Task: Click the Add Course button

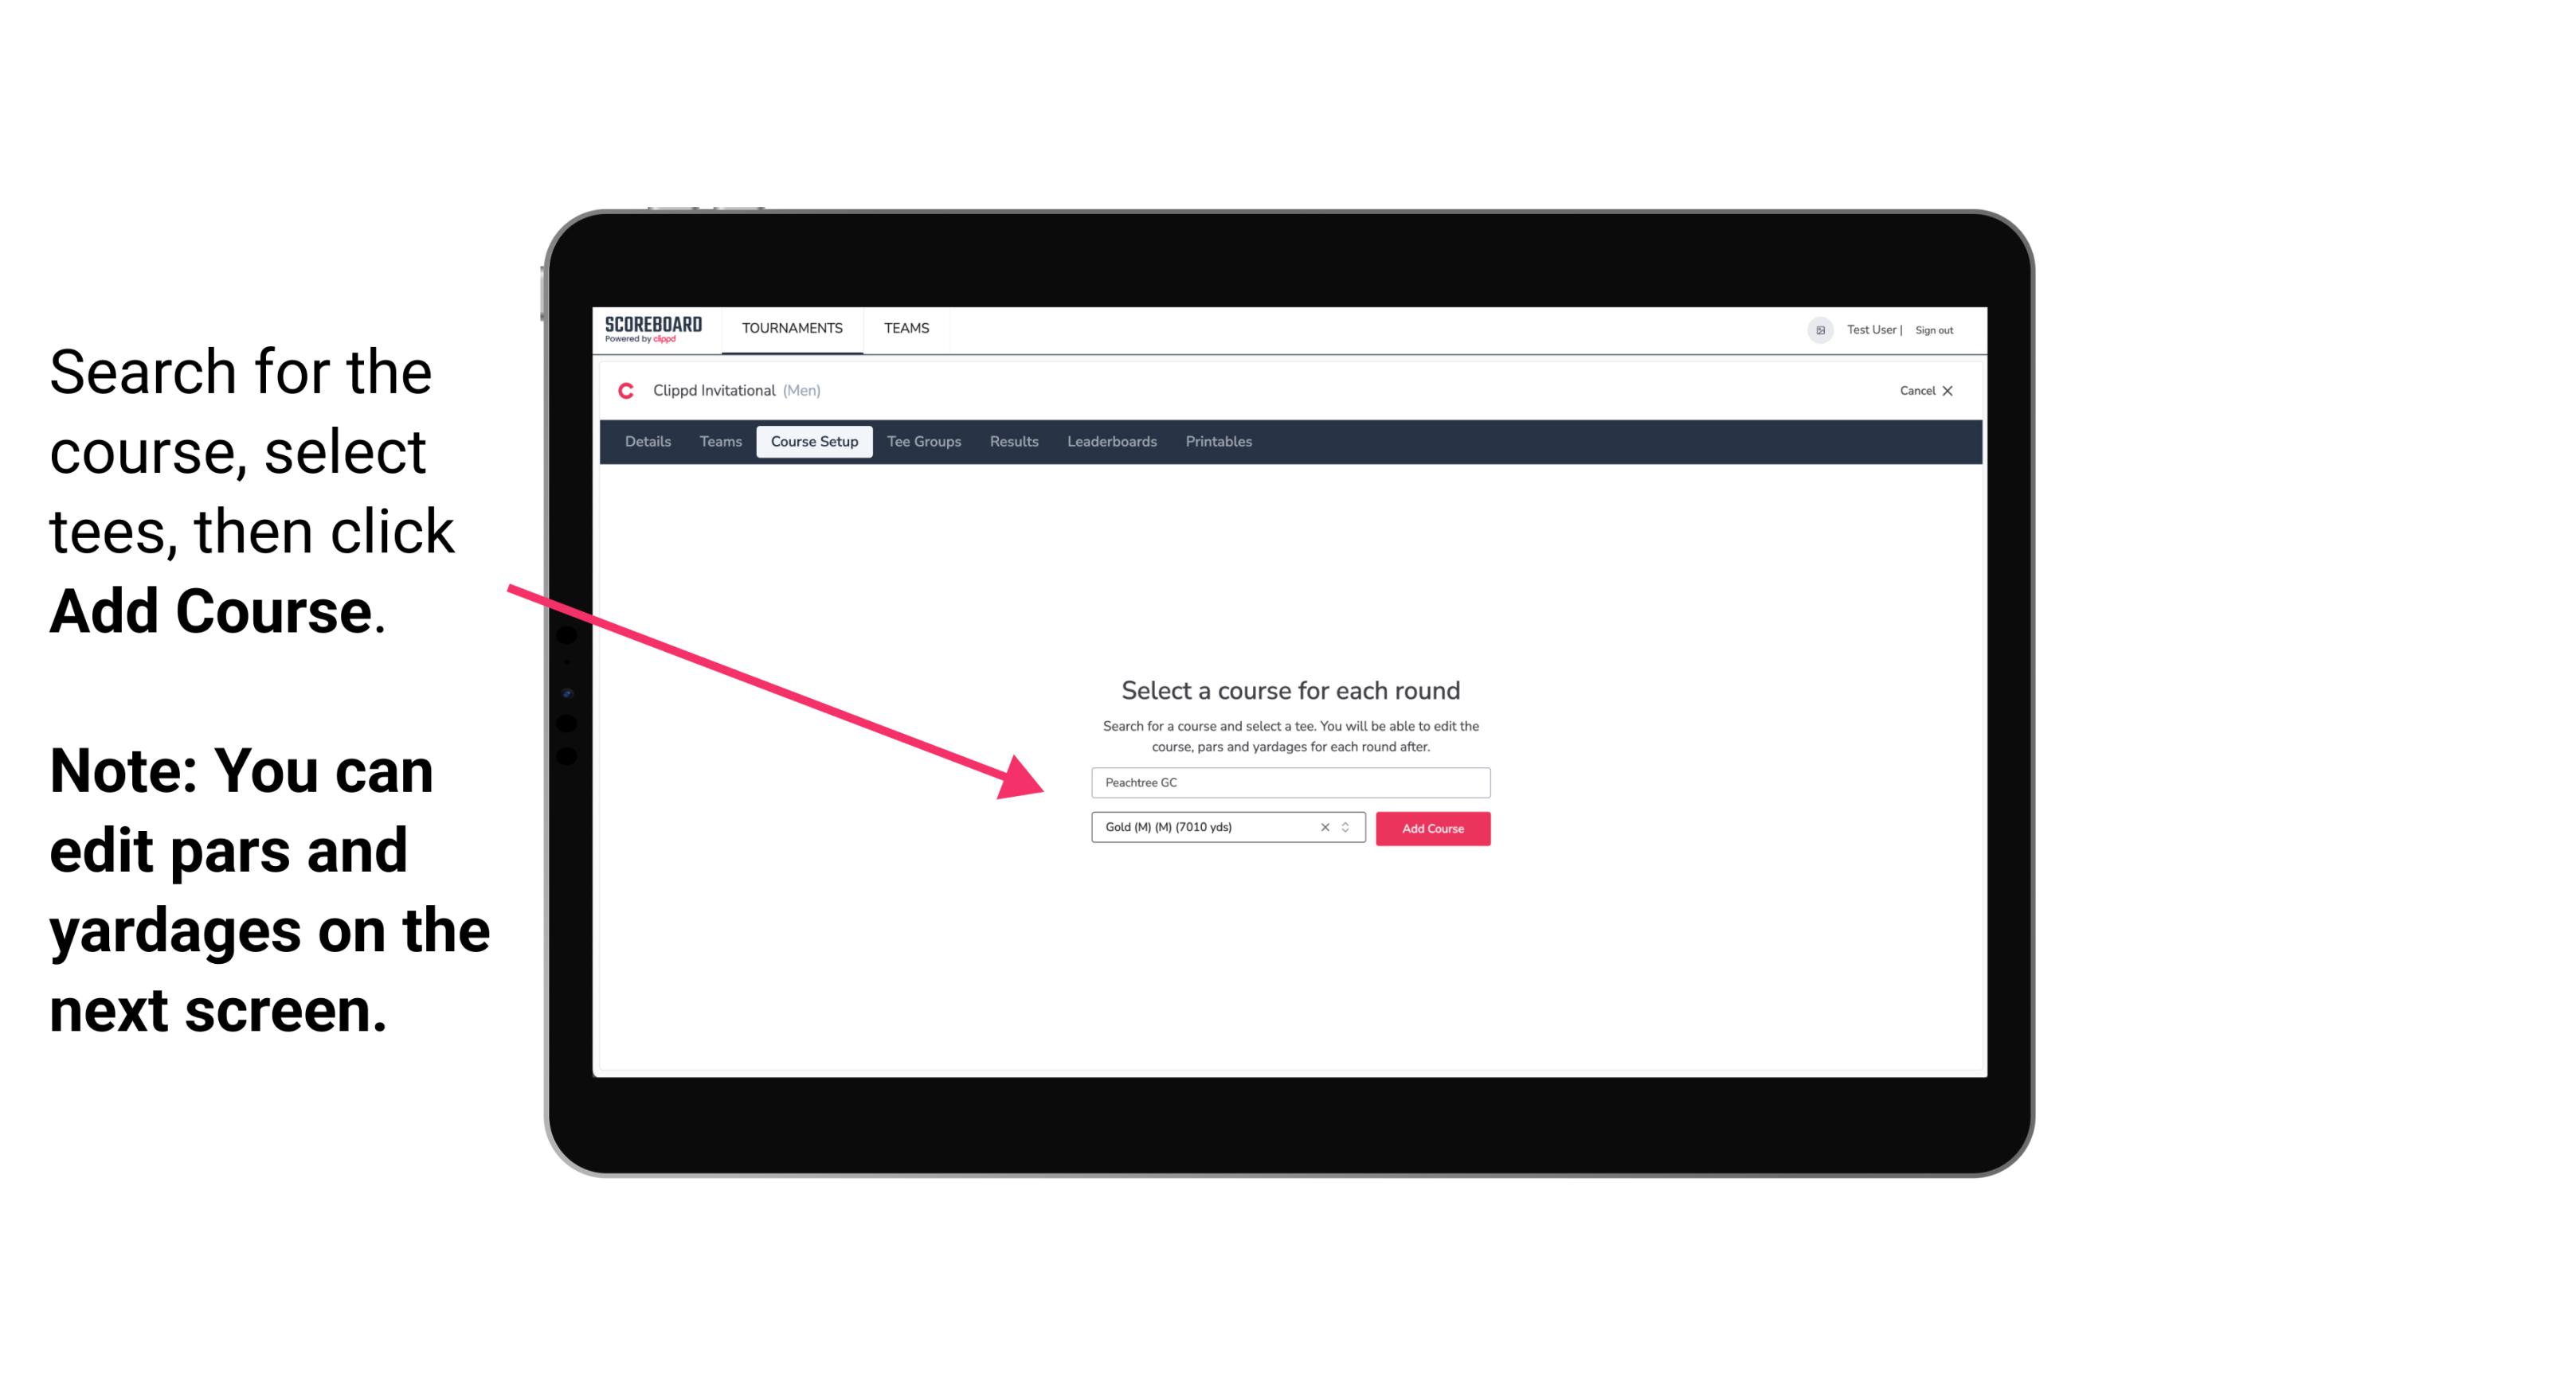Action: [x=1431, y=829]
